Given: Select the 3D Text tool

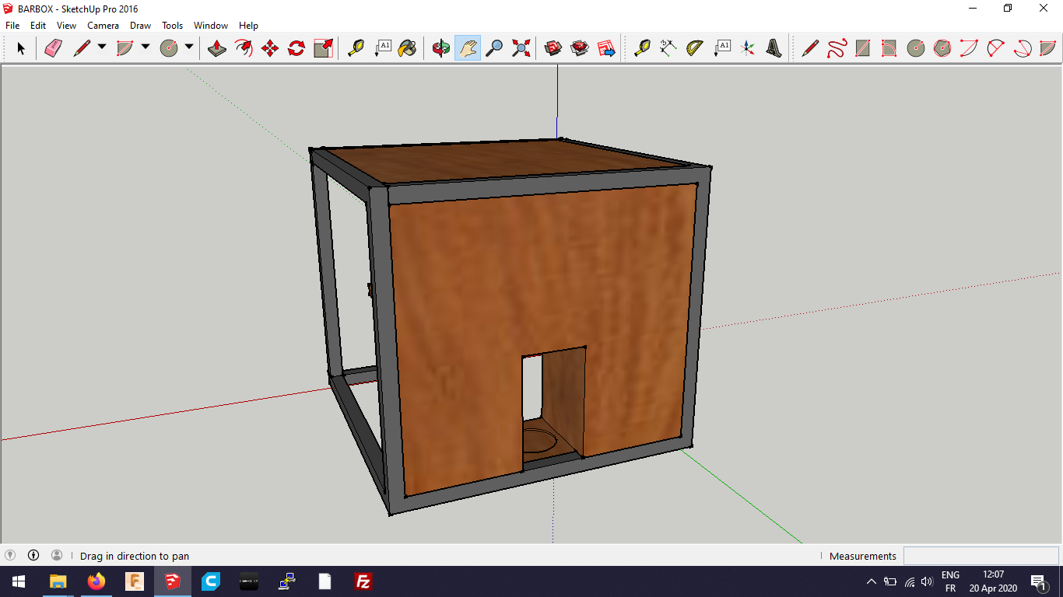Looking at the screenshot, I should click(774, 48).
